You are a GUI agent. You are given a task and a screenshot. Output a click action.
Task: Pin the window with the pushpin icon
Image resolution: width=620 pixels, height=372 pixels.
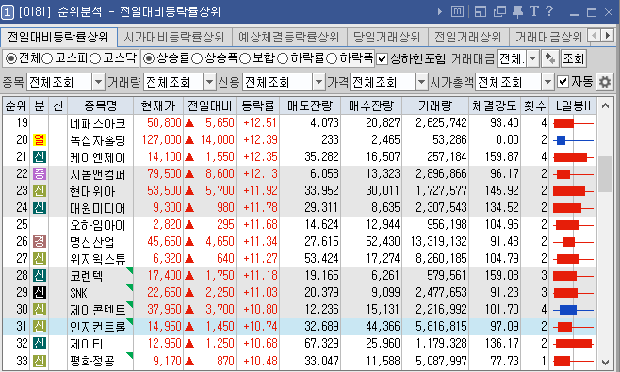(x=517, y=12)
